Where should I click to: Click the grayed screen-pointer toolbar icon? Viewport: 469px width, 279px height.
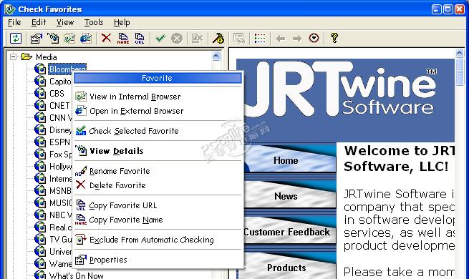(238, 38)
